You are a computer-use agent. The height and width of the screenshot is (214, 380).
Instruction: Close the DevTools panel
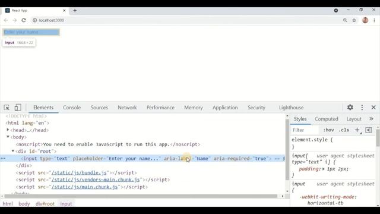tap(373, 107)
